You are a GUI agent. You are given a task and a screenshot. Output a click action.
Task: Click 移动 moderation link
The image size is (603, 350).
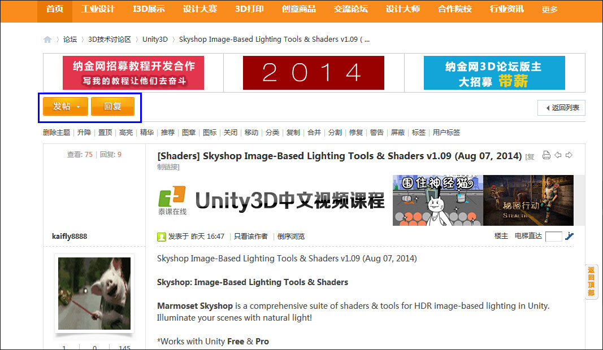pyautogui.click(x=251, y=133)
